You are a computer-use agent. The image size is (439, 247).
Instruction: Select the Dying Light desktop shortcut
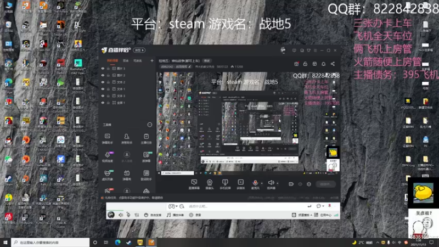click(x=78, y=26)
